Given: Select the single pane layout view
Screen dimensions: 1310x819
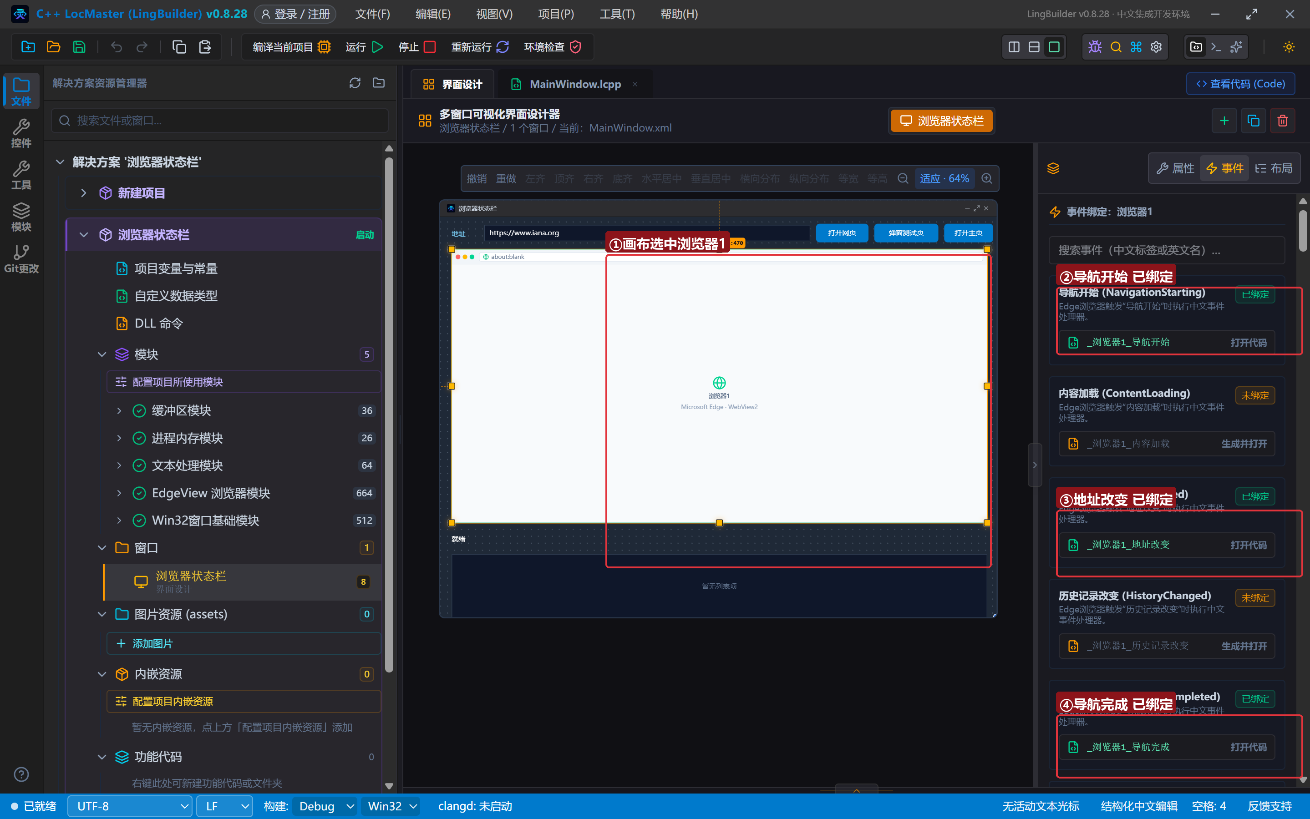Looking at the screenshot, I should tap(1054, 47).
